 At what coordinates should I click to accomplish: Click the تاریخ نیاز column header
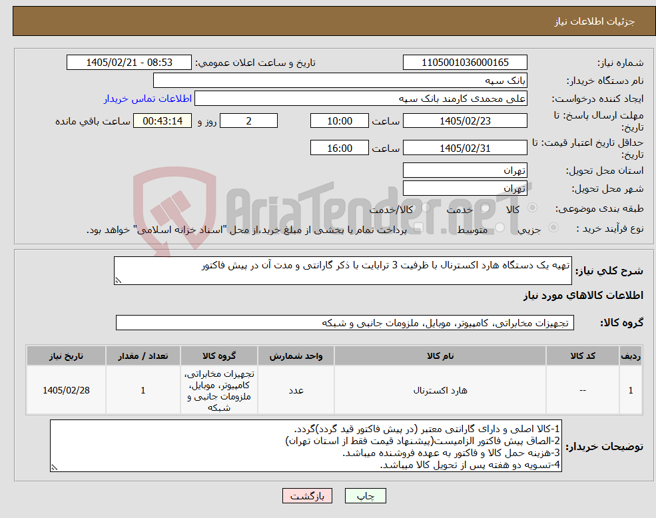(66, 356)
